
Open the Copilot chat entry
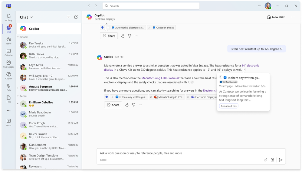49,29
